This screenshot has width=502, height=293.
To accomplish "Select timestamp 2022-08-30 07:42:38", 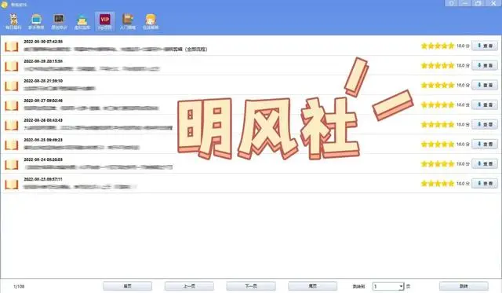I will 43,42.
